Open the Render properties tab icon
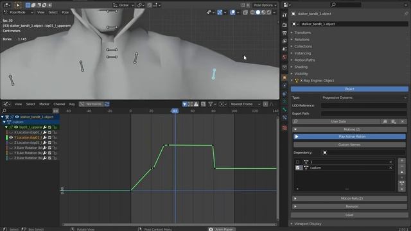The width and height of the screenshot is (411, 231). pyautogui.click(x=284, y=25)
